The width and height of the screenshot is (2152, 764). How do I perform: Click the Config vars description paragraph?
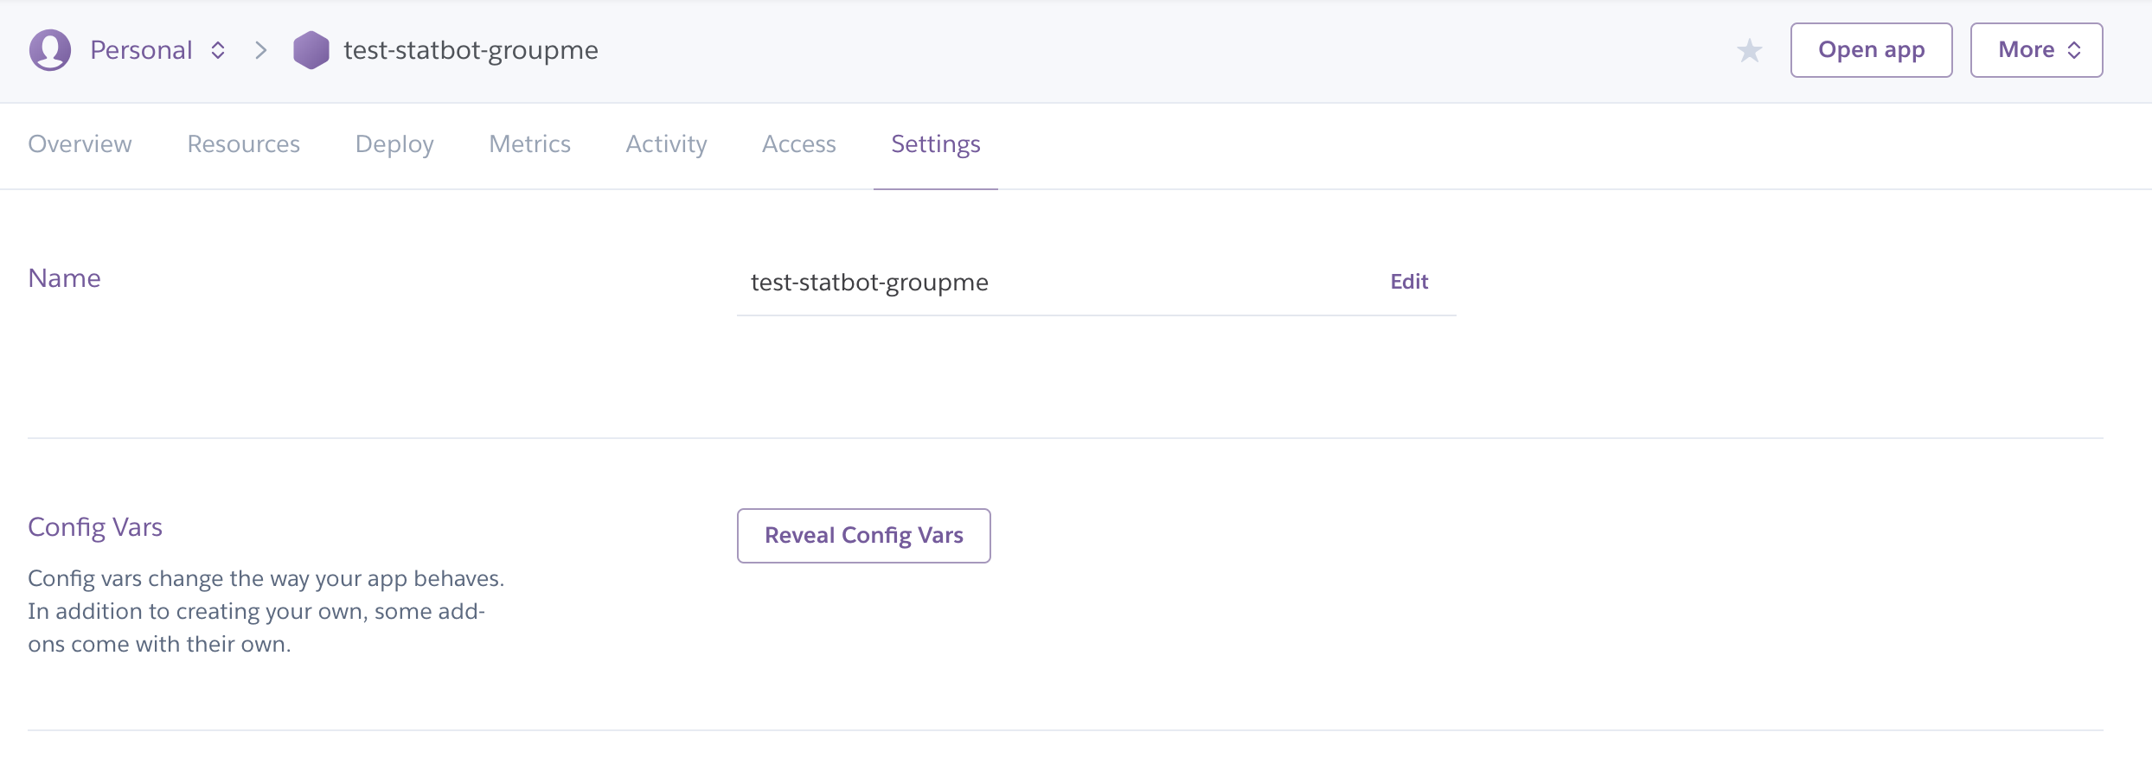266,611
